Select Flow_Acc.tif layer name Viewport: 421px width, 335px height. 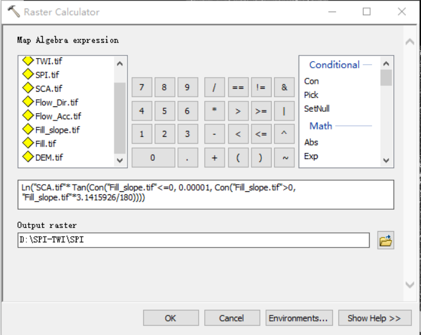click(58, 116)
